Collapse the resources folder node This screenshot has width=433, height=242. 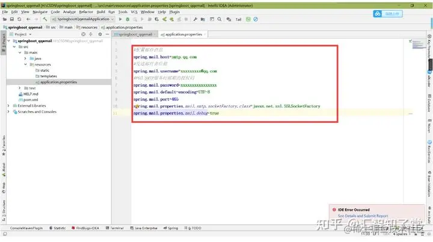coord(25,64)
